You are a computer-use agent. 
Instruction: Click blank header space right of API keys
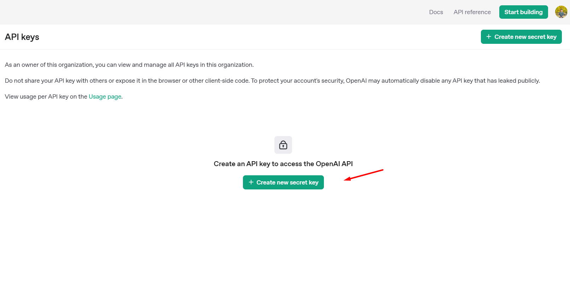258,37
